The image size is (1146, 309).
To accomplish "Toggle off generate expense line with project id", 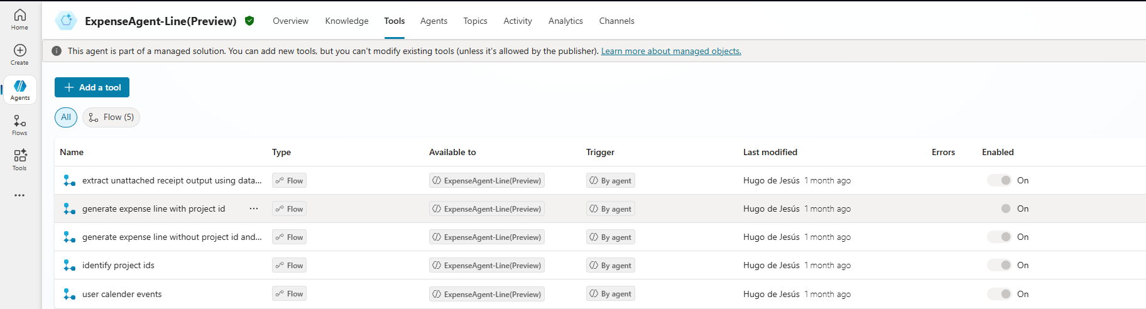I will click(x=999, y=209).
